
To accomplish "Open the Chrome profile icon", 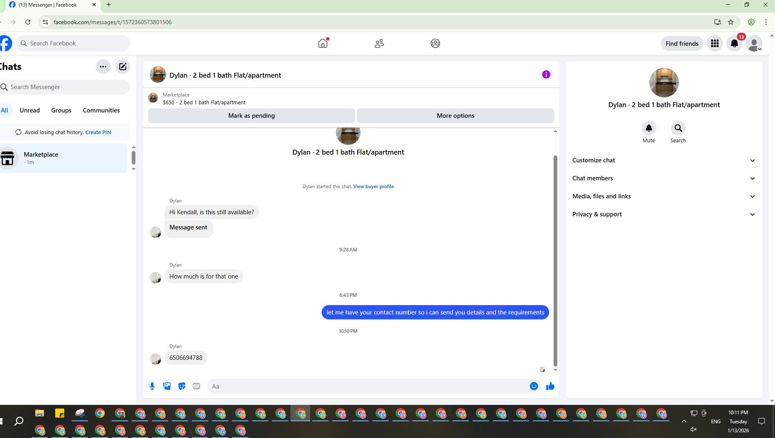I will 751,22.
